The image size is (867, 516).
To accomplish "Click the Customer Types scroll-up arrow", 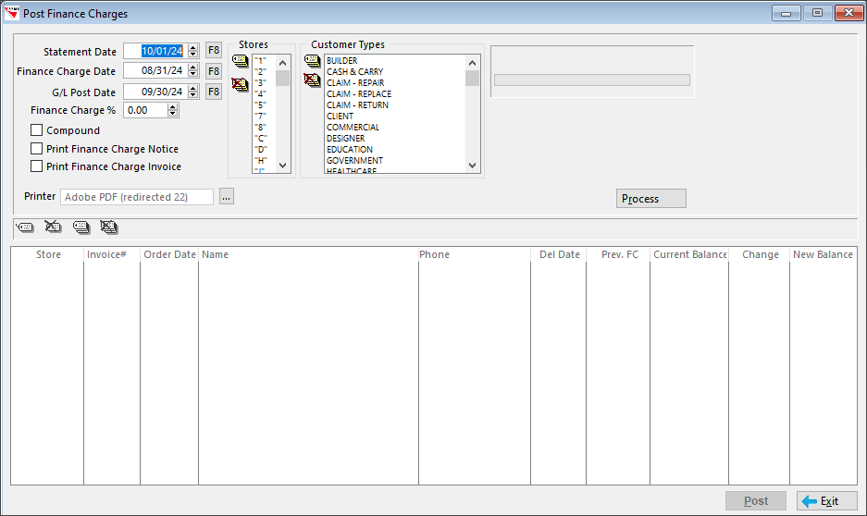I will click(472, 63).
